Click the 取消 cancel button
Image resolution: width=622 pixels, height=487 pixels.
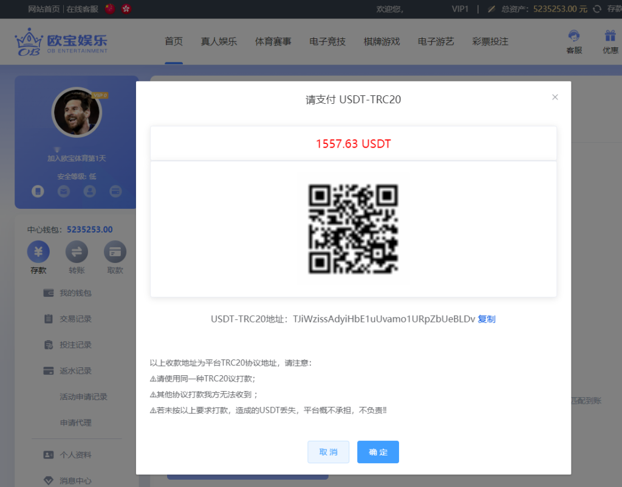[x=328, y=452]
